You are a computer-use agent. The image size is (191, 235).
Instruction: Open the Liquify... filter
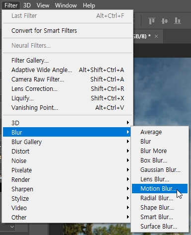[x=67, y=98]
